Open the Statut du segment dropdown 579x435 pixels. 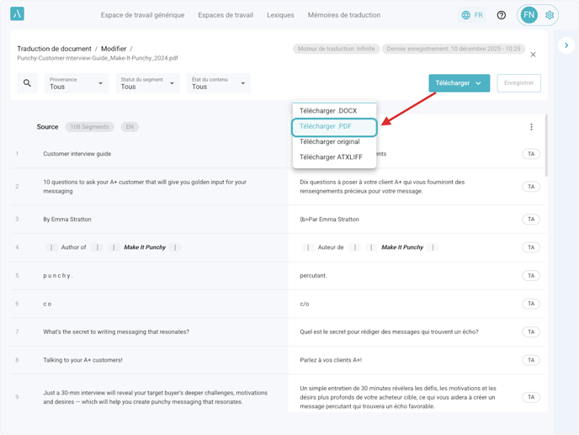coord(147,83)
